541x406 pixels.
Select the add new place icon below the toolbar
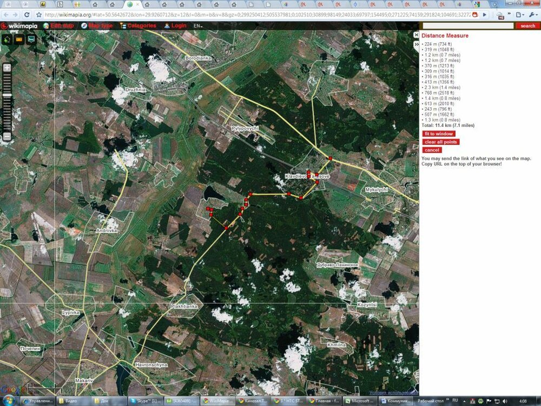click(6, 40)
